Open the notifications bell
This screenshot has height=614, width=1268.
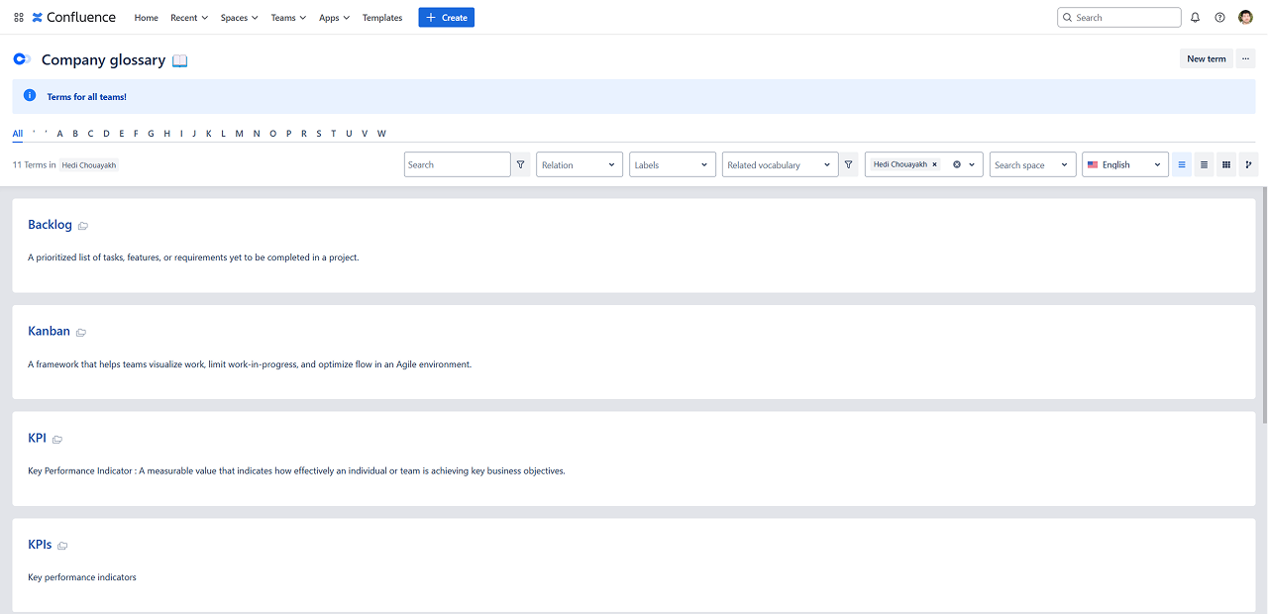(1195, 18)
